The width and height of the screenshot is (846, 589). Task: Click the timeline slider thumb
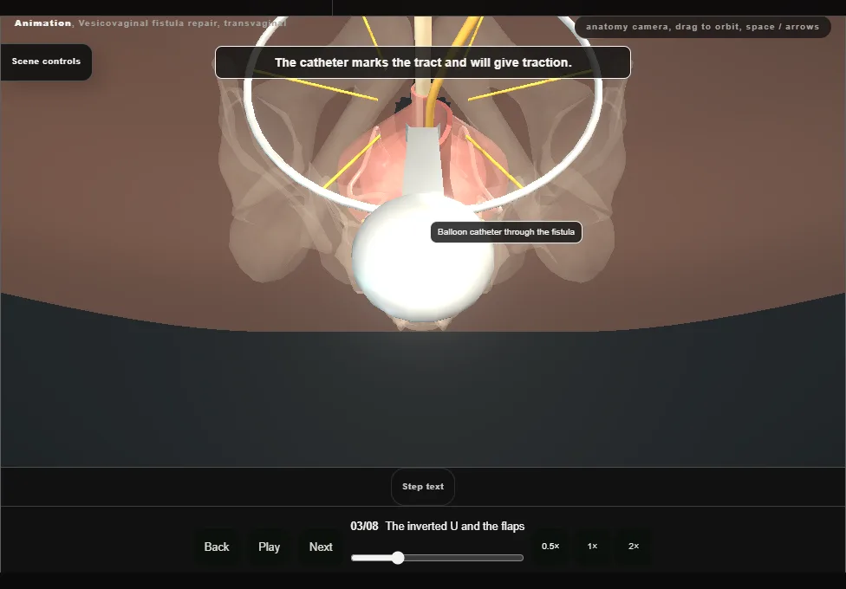[x=398, y=558]
